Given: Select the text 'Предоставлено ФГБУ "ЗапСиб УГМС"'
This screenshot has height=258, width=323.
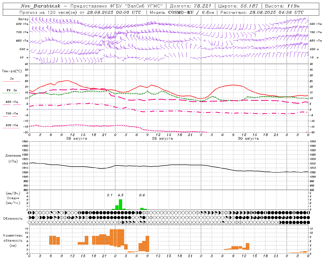Looking at the screenshot, I should click(x=117, y=6).
